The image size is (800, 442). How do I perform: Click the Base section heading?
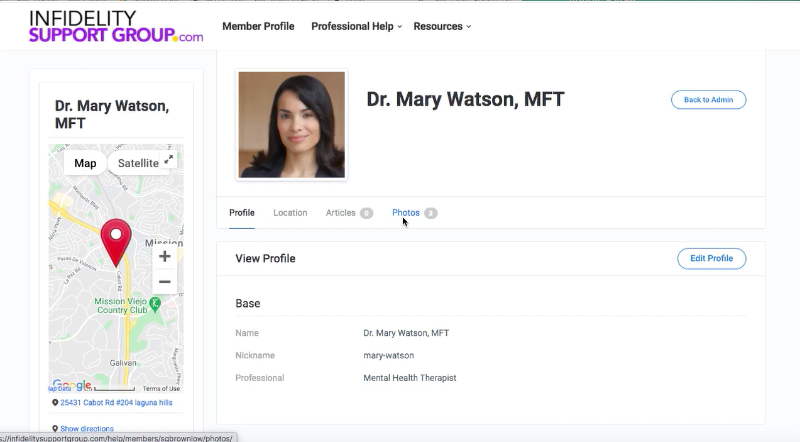click(248, 304)
